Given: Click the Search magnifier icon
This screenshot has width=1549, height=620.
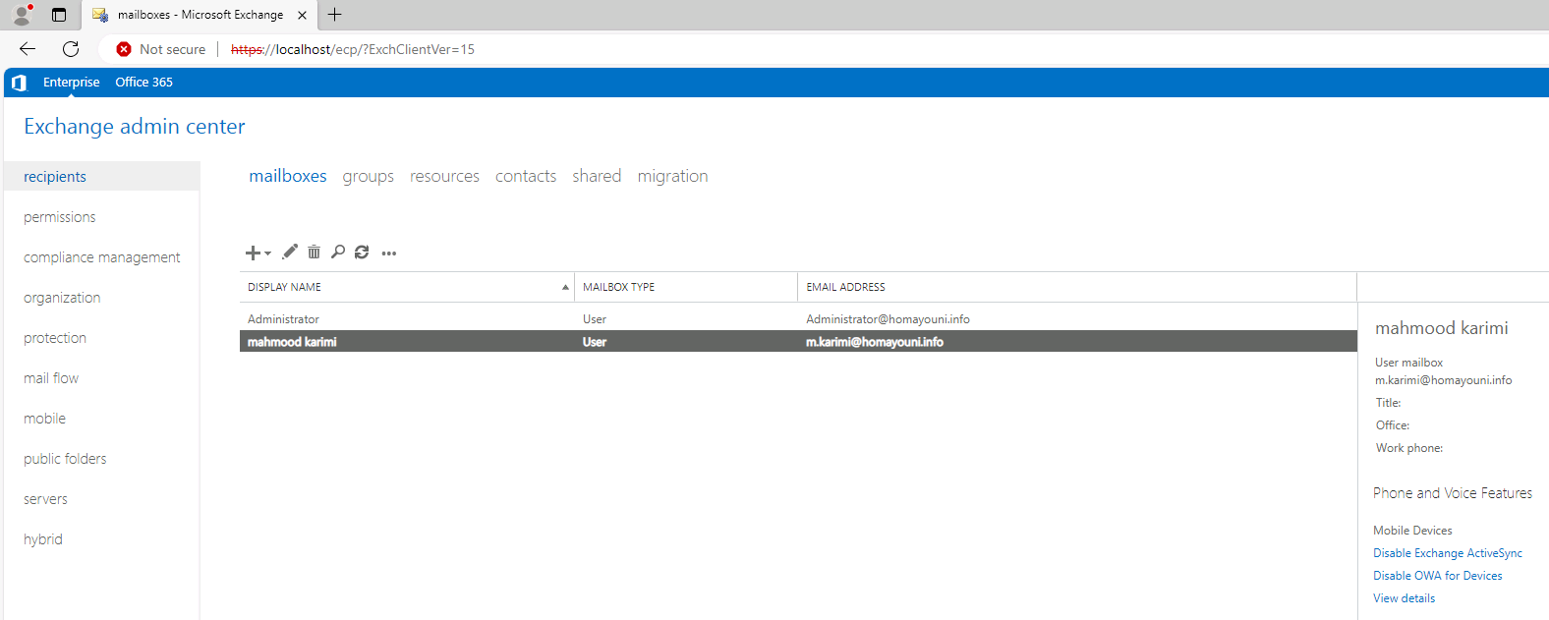Looking at the screenshot, I should click(x=337, y=253).
